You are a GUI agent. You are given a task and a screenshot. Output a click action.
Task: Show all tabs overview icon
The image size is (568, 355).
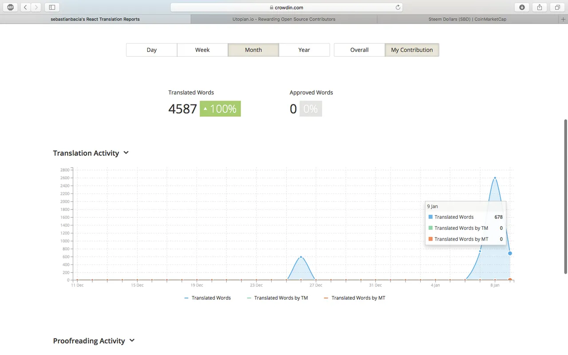tap(557, 7)
